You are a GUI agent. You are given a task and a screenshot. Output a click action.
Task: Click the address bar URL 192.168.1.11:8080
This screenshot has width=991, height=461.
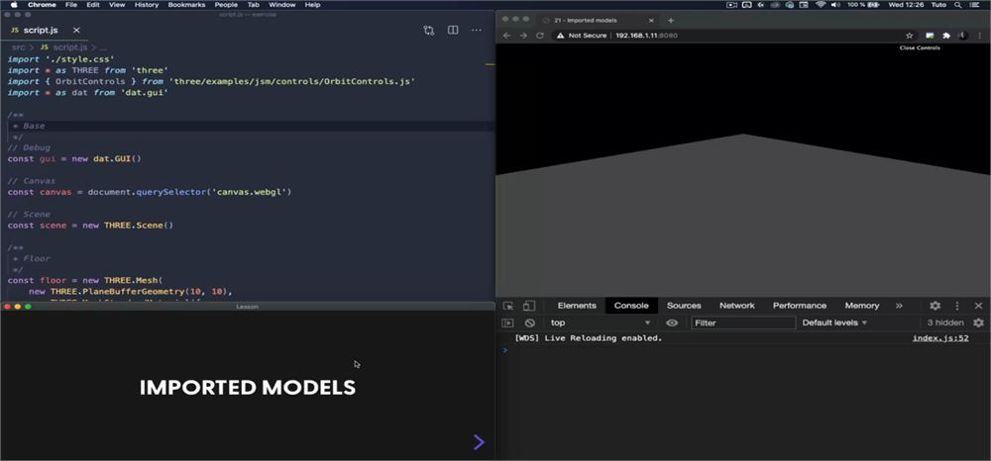pos(646,36)
